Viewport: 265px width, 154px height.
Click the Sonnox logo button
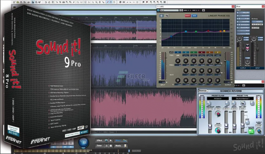coord(203,91)
